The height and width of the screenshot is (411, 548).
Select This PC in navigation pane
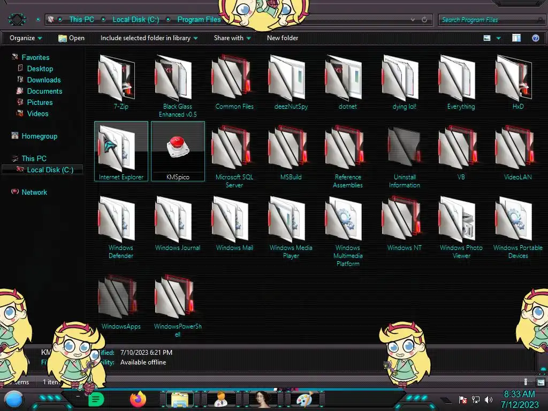click(34, 158)
